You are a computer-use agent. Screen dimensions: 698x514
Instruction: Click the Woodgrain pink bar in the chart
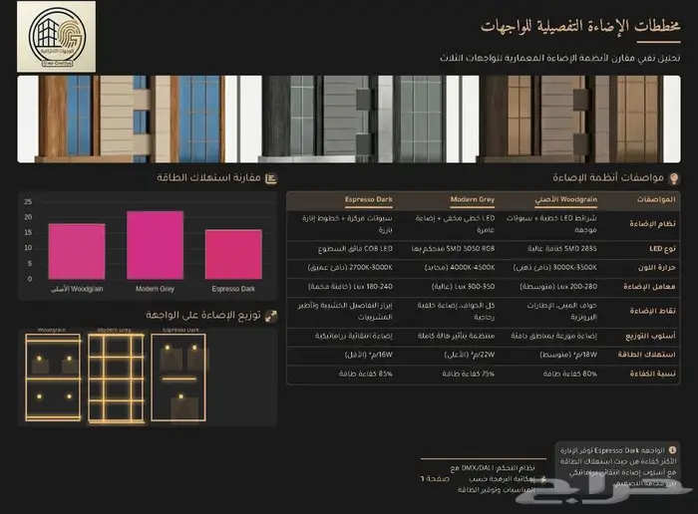[77, 251]
